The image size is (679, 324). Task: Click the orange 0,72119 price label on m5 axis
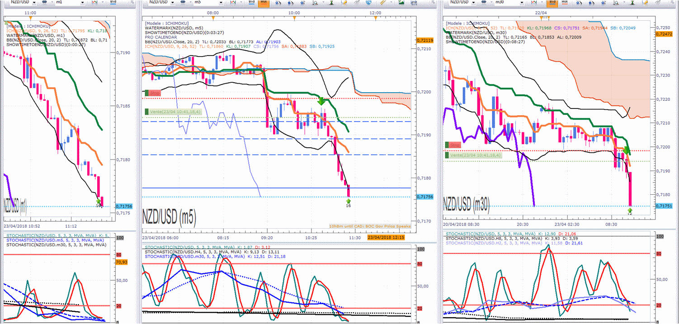pos(424,41)
